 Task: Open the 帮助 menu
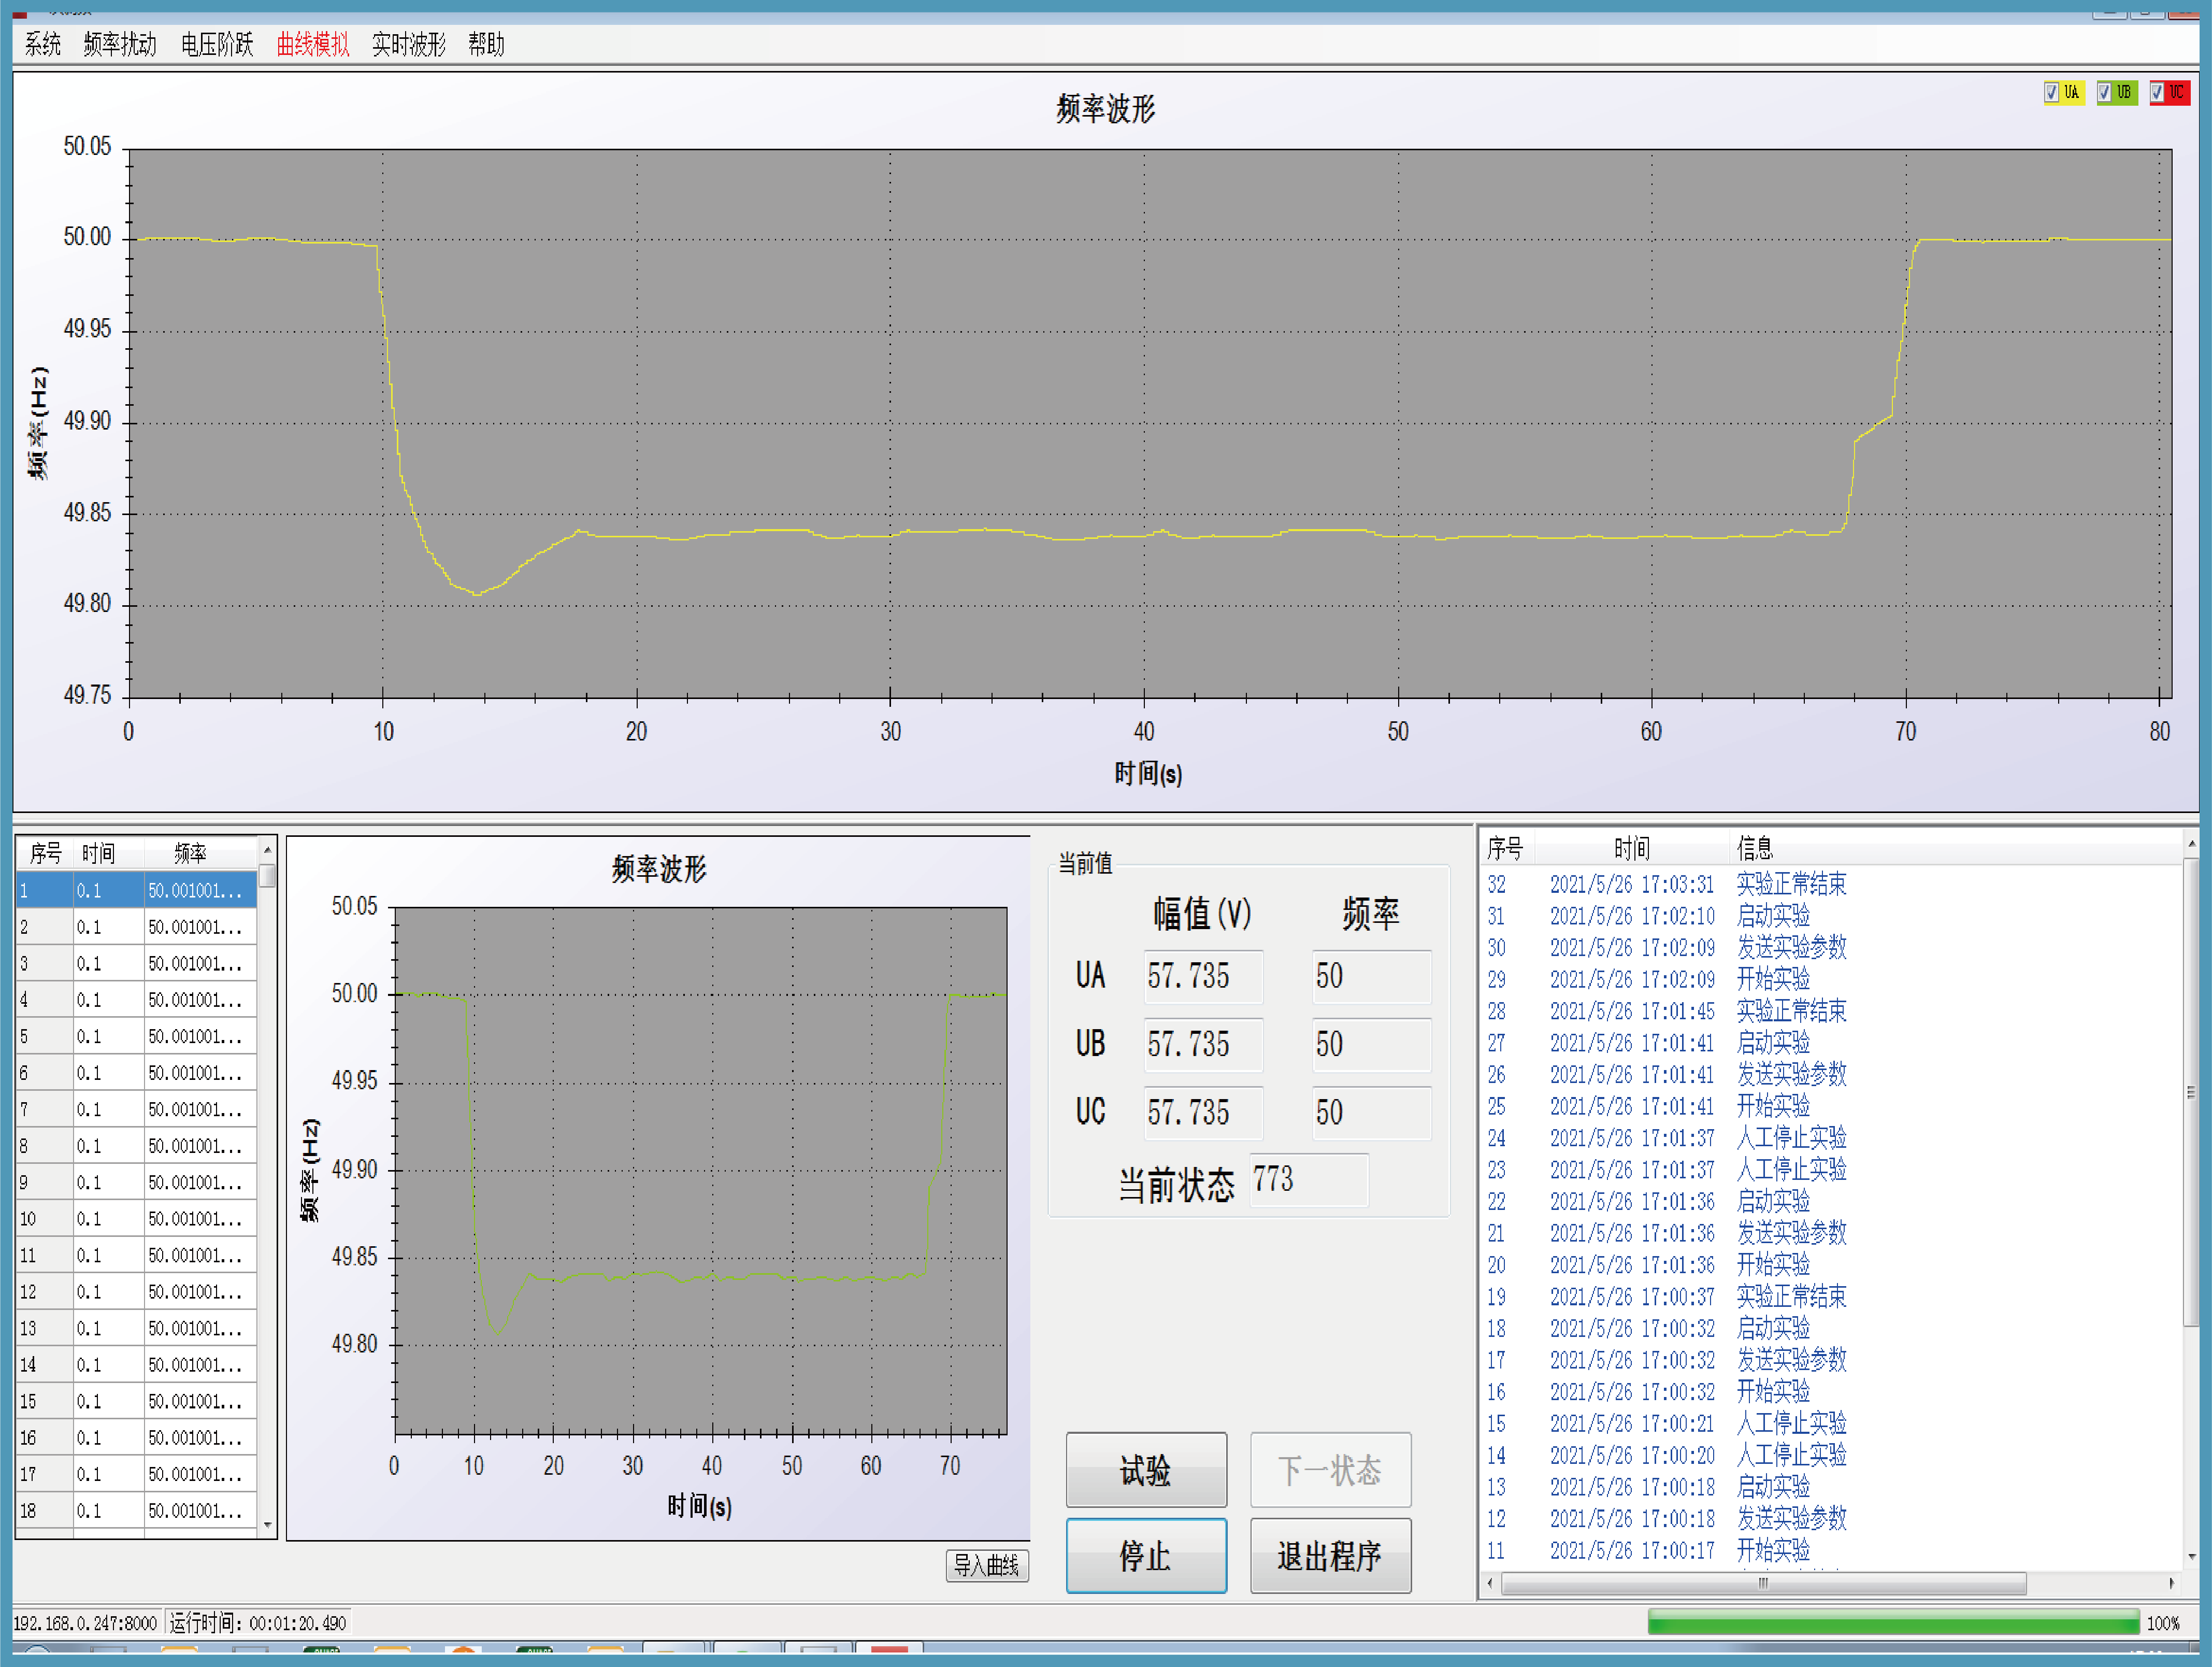click(486, 44)
